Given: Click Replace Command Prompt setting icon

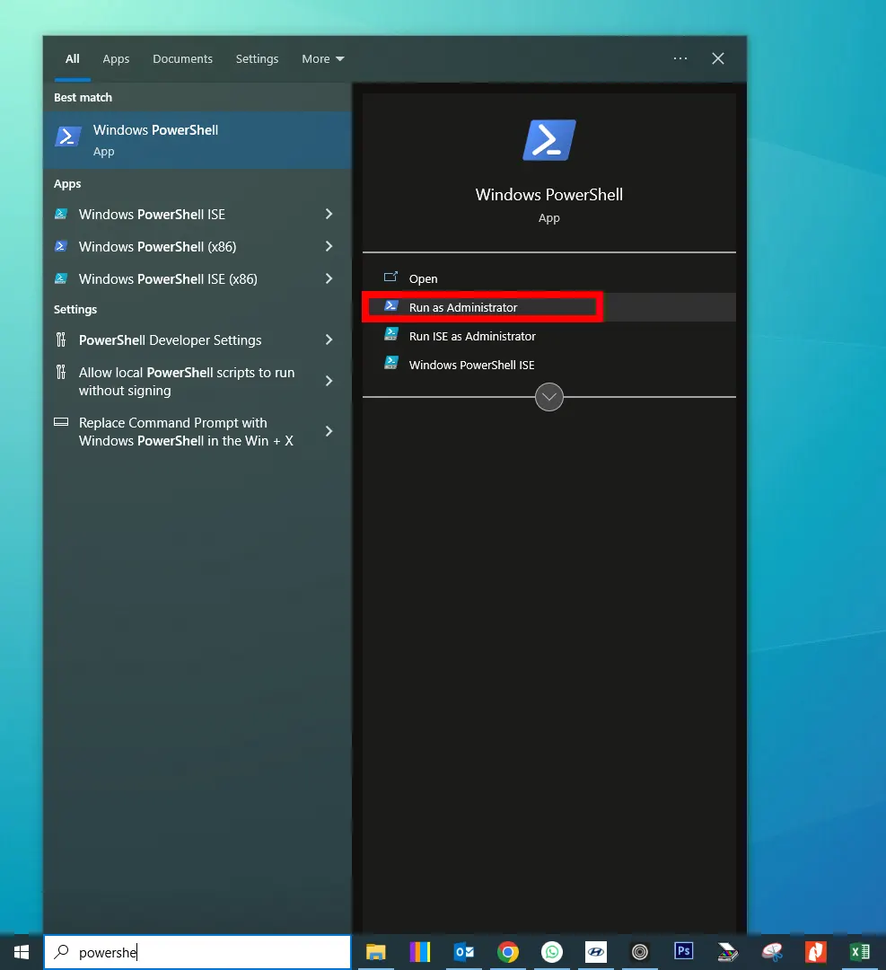Looking at the screenshot, I should click(x=60, y=422).
